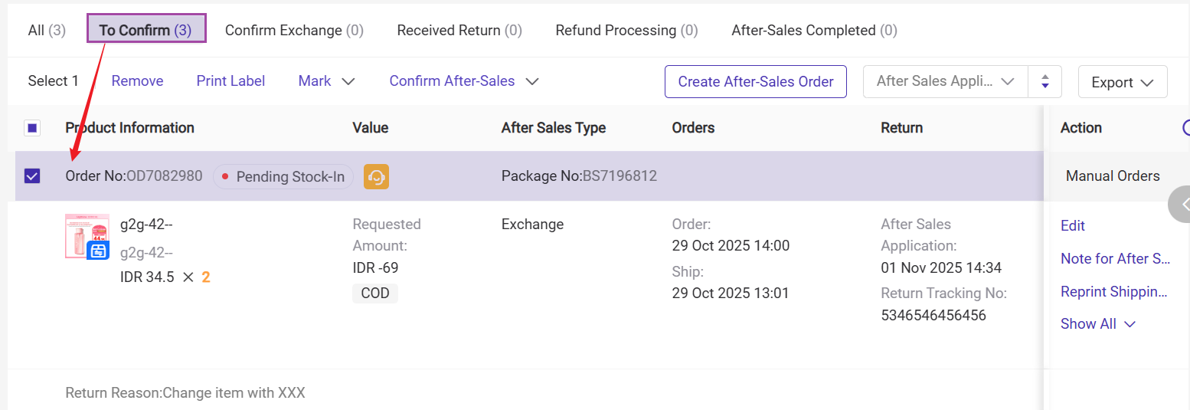Uncheck order OD7082980 checkbox
The image size is (1190, 410).
tap(32, 176)
